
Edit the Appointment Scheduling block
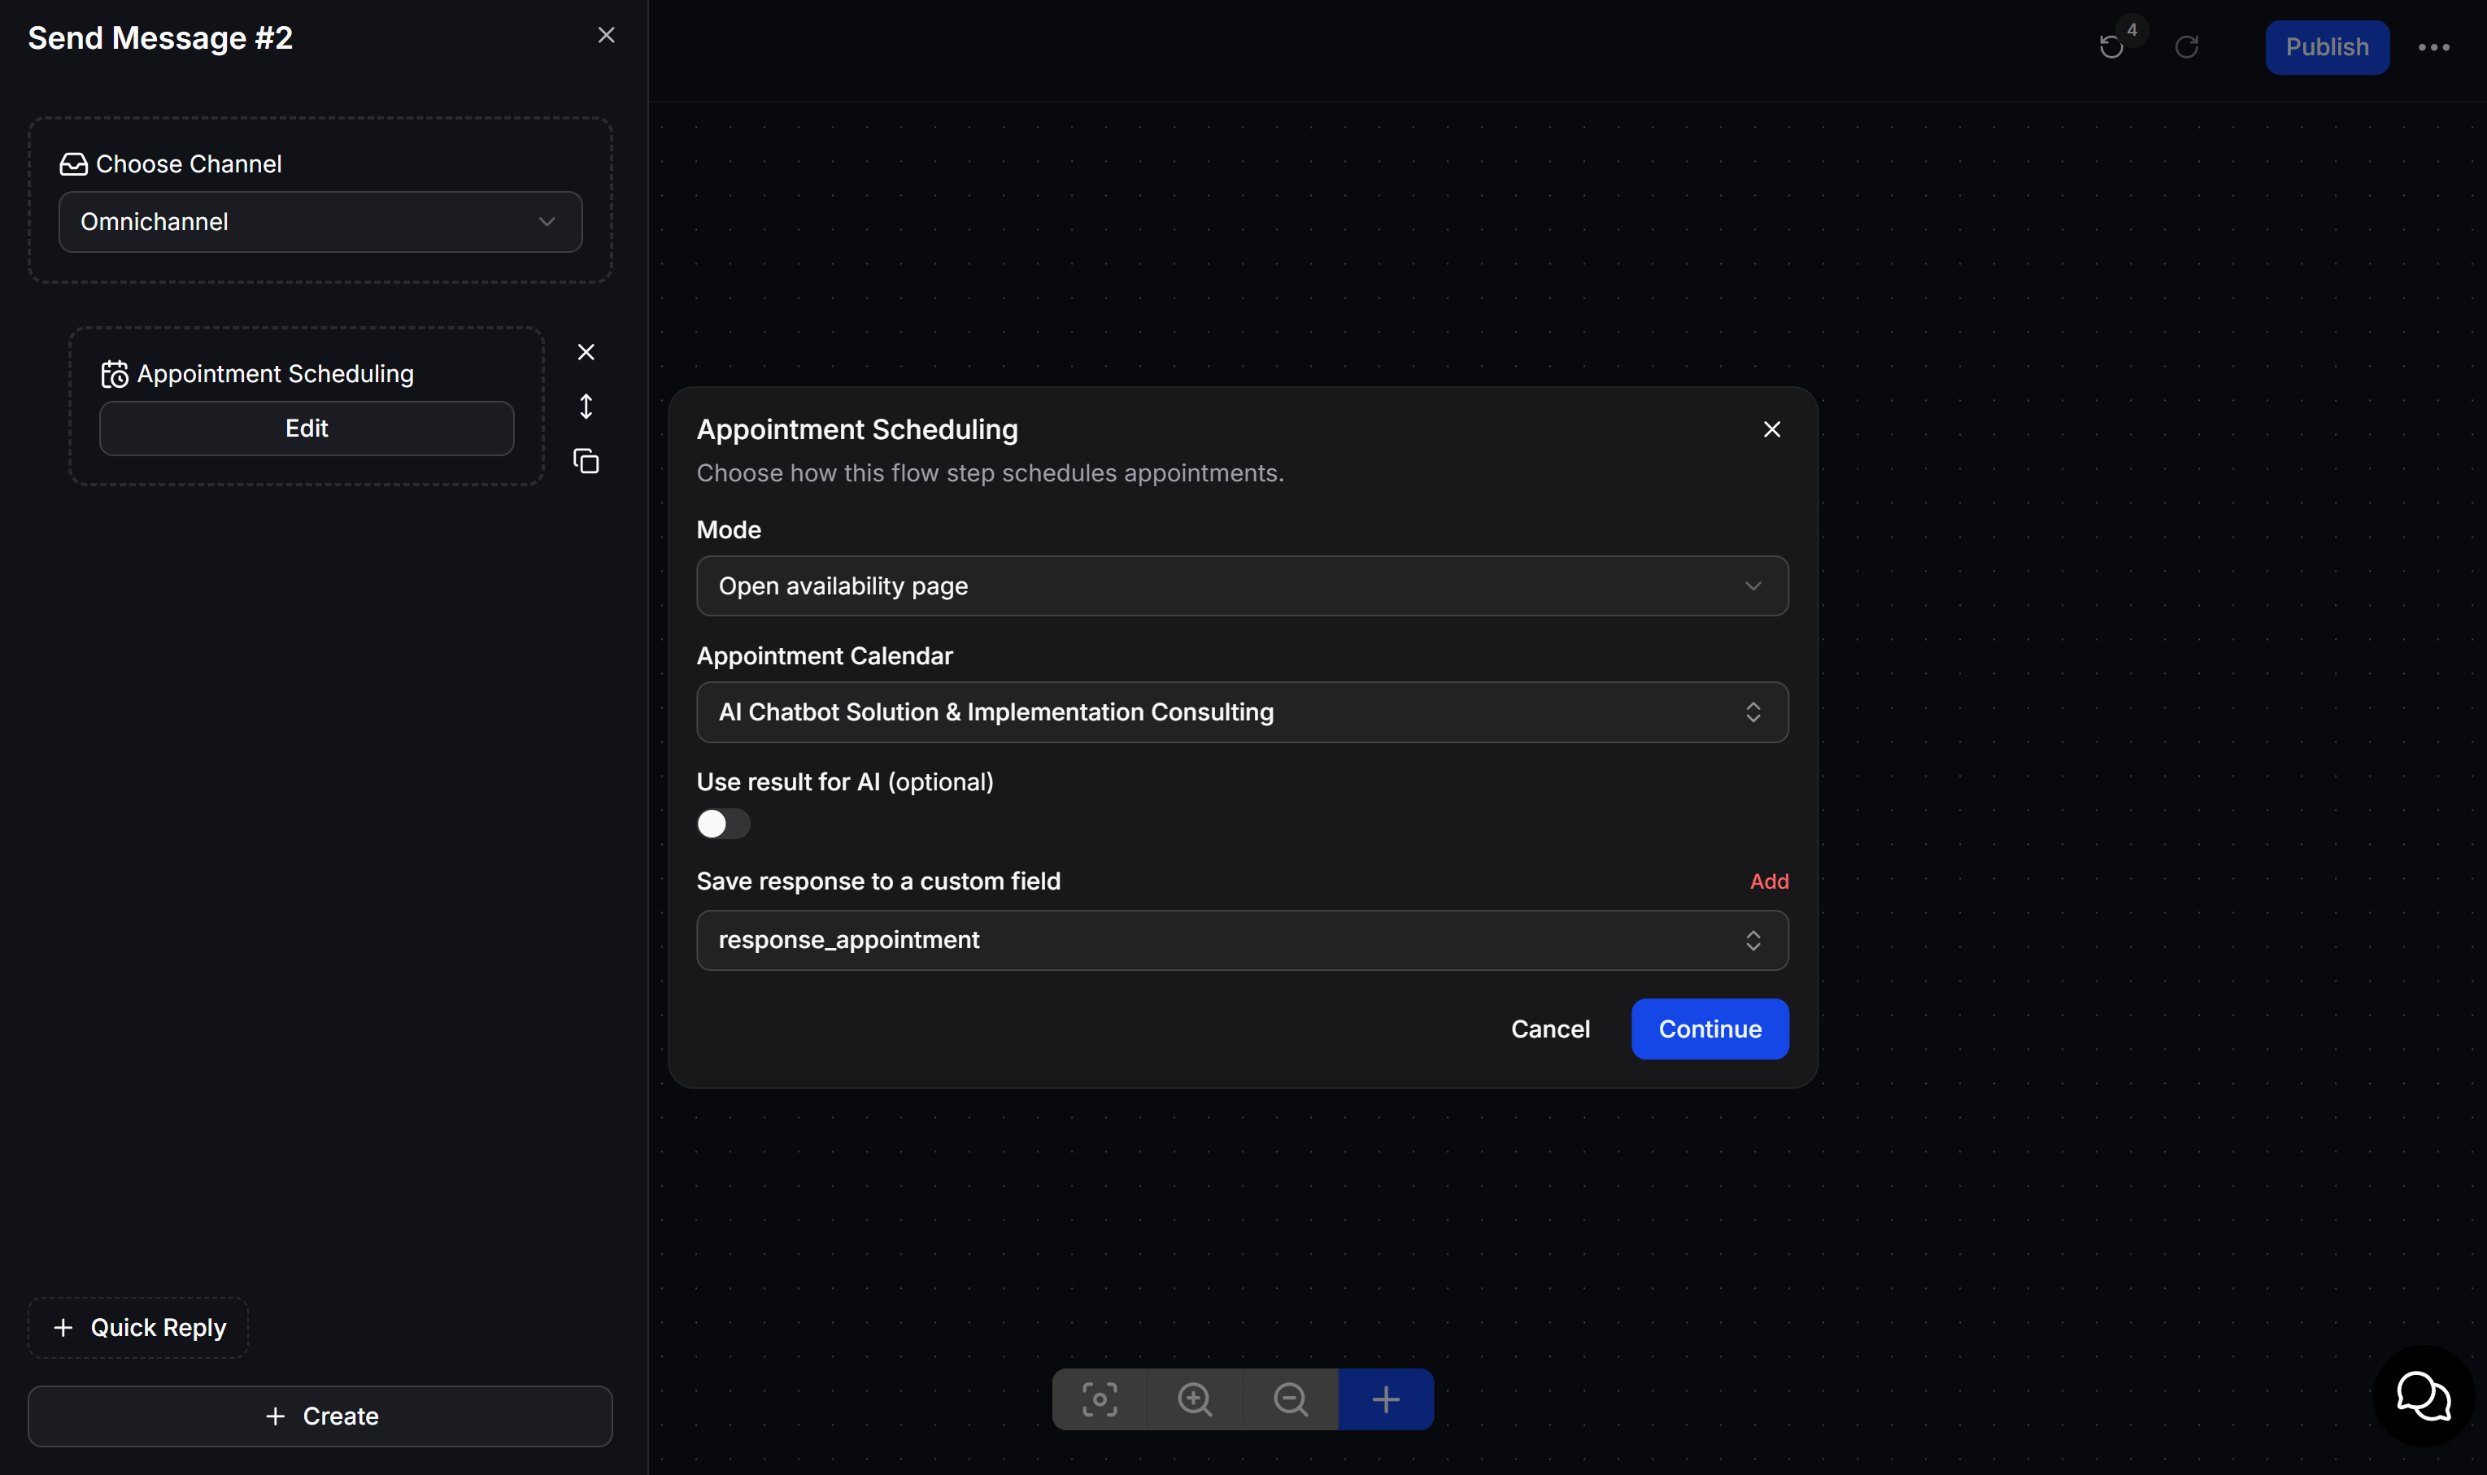point(306,429)
